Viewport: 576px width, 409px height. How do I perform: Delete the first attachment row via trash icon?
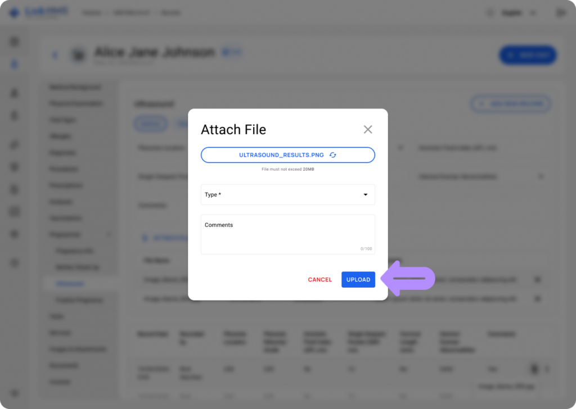[x=537, y=280]
